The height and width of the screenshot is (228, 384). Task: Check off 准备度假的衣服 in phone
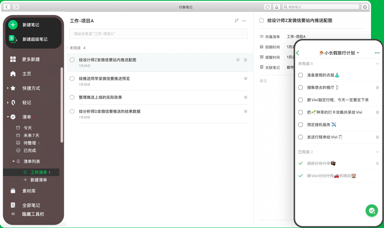tap(301, 75)
